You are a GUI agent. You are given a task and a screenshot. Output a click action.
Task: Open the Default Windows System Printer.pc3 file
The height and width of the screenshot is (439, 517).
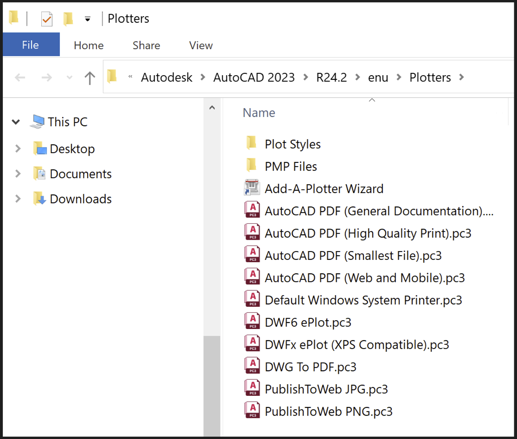point(363,300)
